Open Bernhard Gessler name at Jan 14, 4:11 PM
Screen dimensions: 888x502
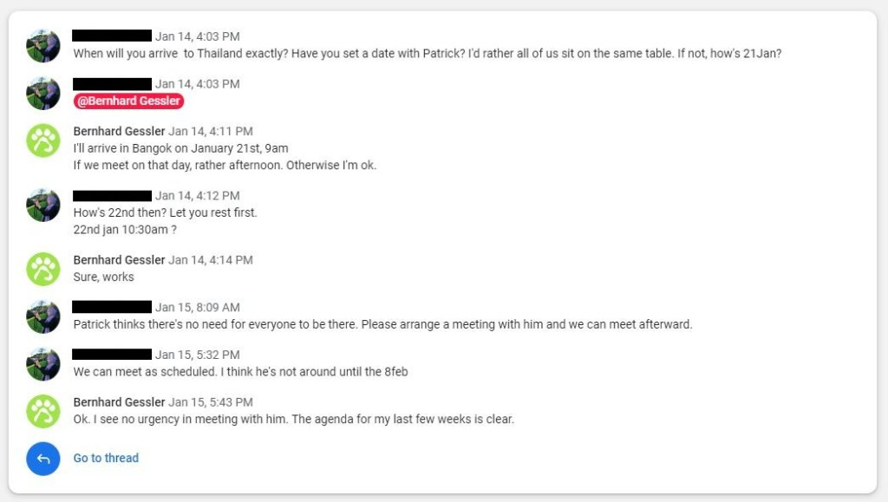(119, 132)
